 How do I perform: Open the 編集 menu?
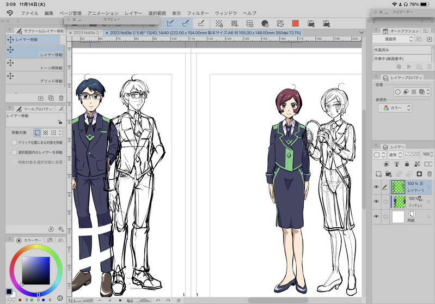click(x=49, y=13)
